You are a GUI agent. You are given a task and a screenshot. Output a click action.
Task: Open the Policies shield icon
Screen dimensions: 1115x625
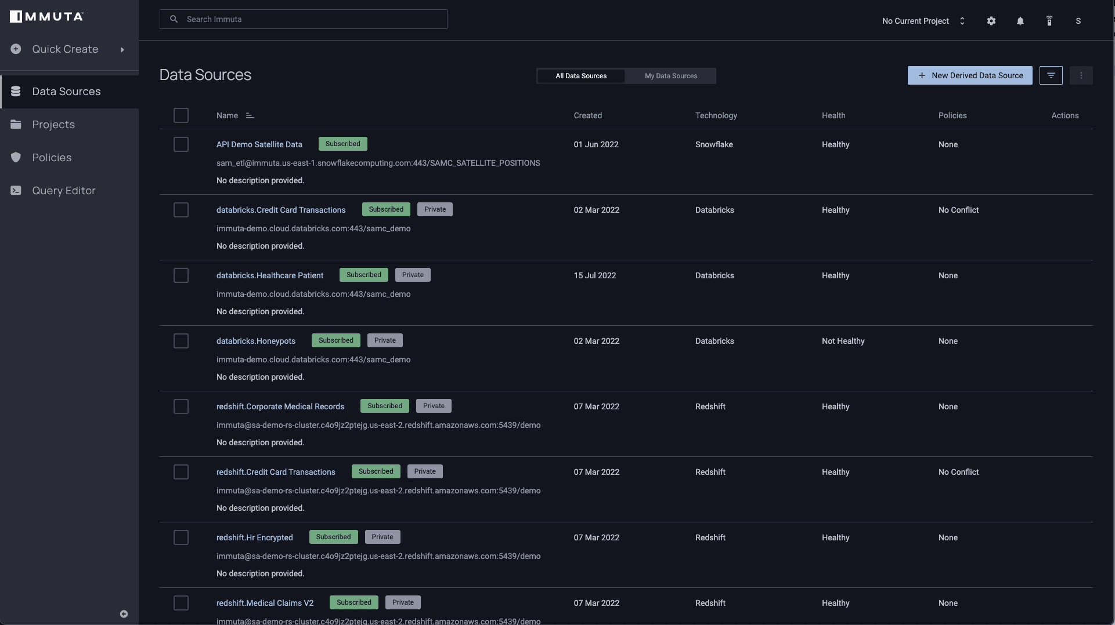coord(16,158)
